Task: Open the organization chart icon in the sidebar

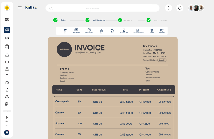Action: click(x=7, y=69)
